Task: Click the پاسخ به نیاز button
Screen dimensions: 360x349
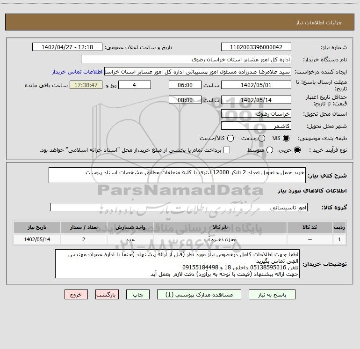Action: (272, 295)
